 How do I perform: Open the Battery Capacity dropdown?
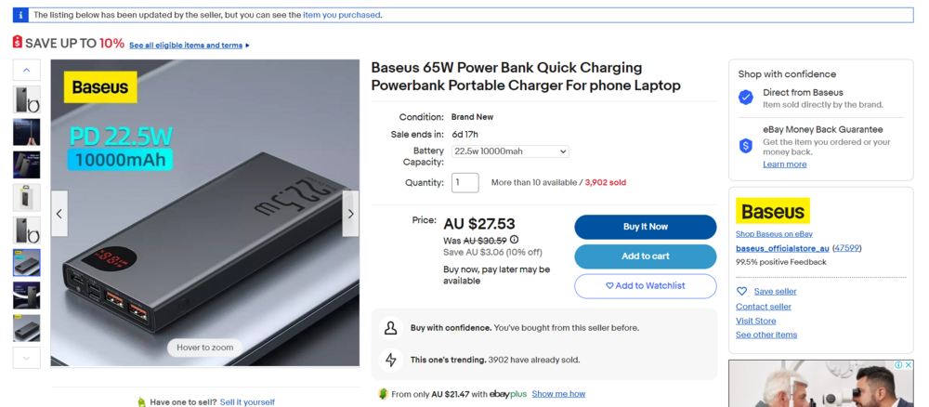(x=510, y=151)
